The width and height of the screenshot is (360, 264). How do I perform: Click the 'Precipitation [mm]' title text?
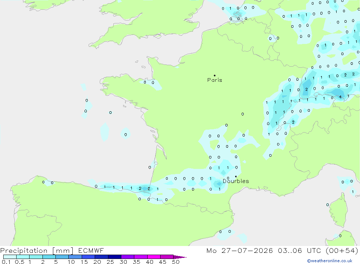[x=37, y=251]
